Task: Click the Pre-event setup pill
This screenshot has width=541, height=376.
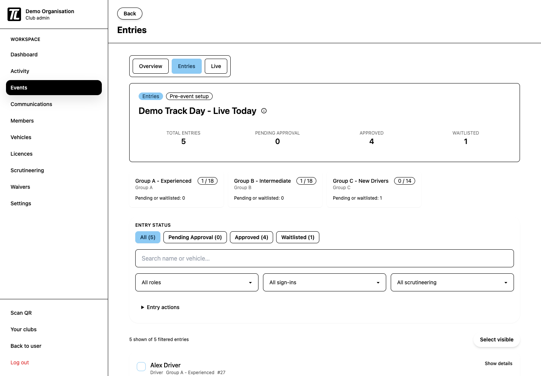Action: coord(189,96)
